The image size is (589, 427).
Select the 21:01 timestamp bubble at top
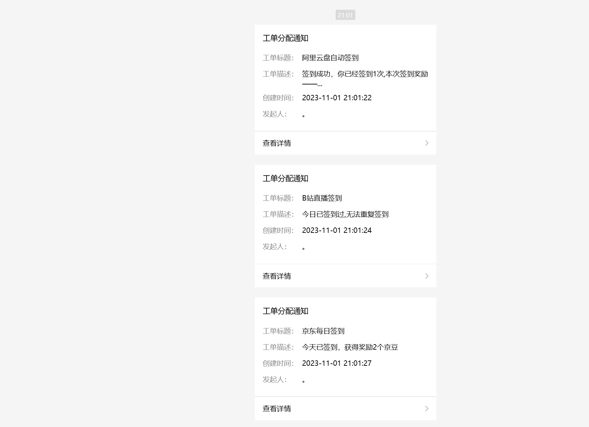(x=345, y=15)
